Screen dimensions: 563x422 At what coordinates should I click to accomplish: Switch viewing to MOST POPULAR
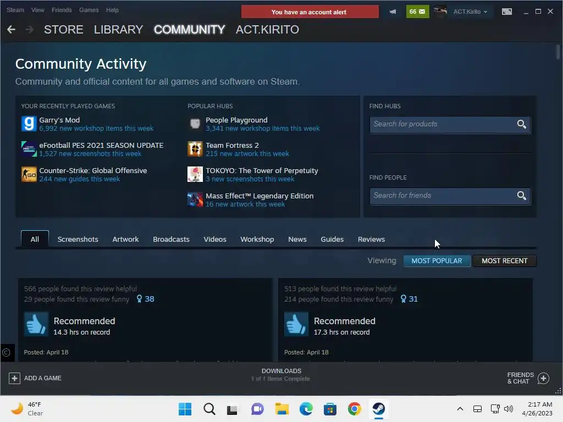pos(437,261)
